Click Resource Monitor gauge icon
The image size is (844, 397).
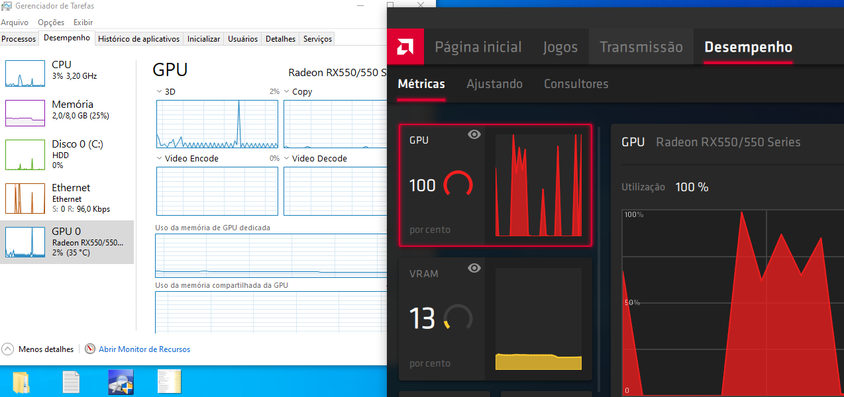click(x=90, y=349)
